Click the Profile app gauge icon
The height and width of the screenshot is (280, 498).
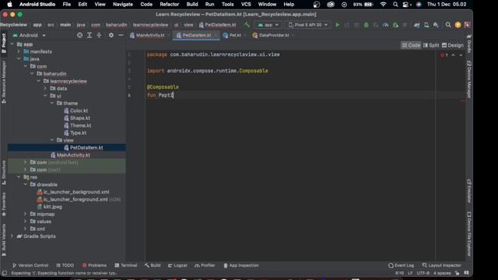tap(386, 25)
